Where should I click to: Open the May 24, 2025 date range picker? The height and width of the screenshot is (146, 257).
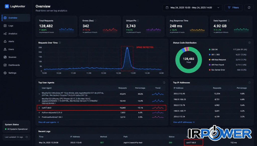pyautogui.click(x=192, y=7)
